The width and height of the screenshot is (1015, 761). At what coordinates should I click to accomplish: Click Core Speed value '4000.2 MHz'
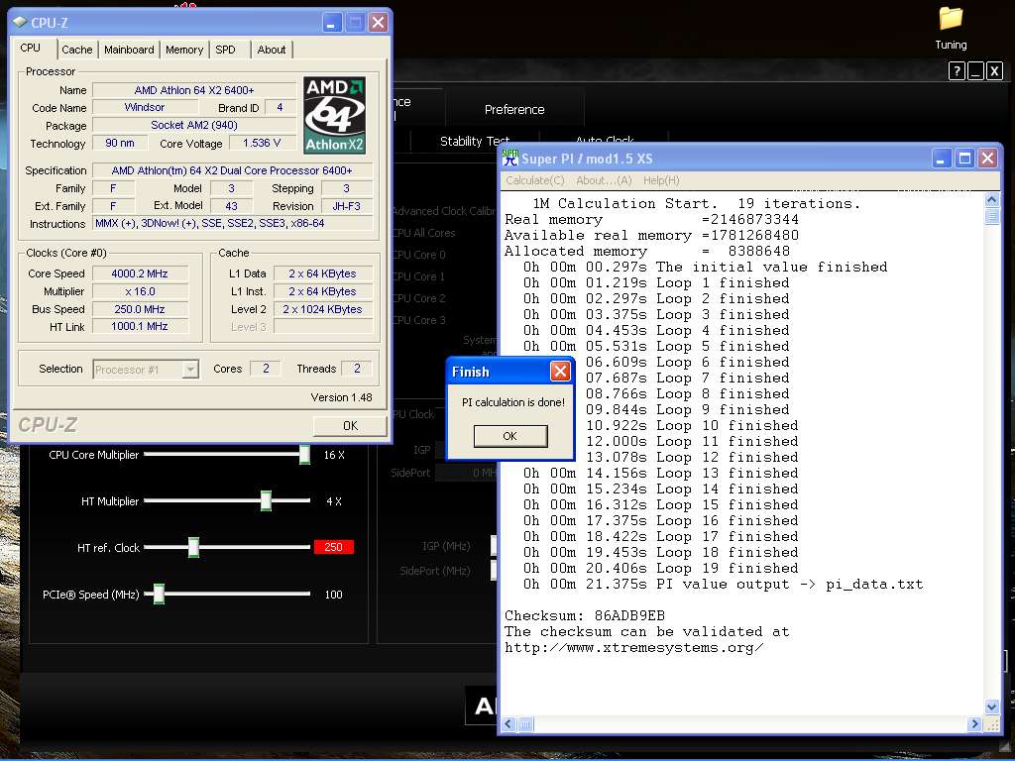click(x=140, y=273)
